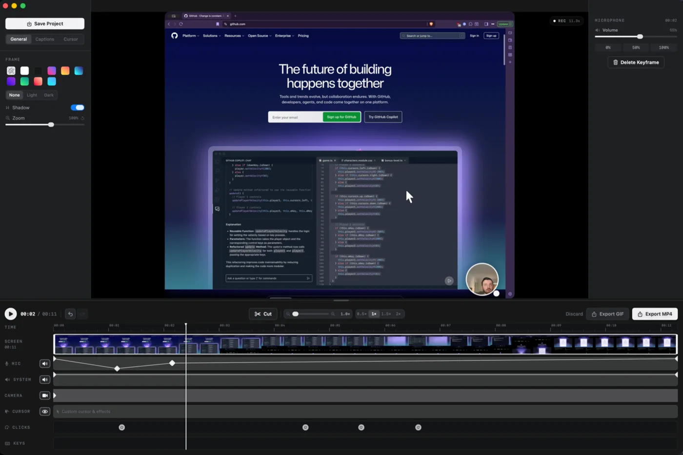Screen dimensions: 683x455
Task: Delete the selected keyframe
Action: pos(636,62)
